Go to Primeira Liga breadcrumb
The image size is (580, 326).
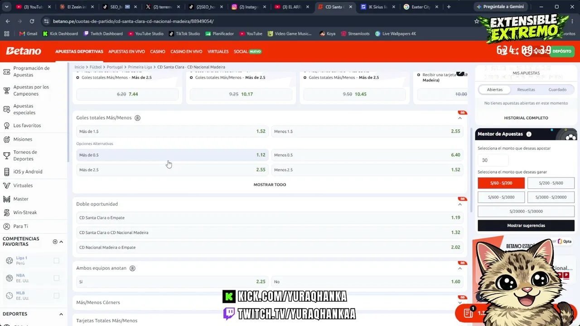pyautogui.click(x=140, y=67)
